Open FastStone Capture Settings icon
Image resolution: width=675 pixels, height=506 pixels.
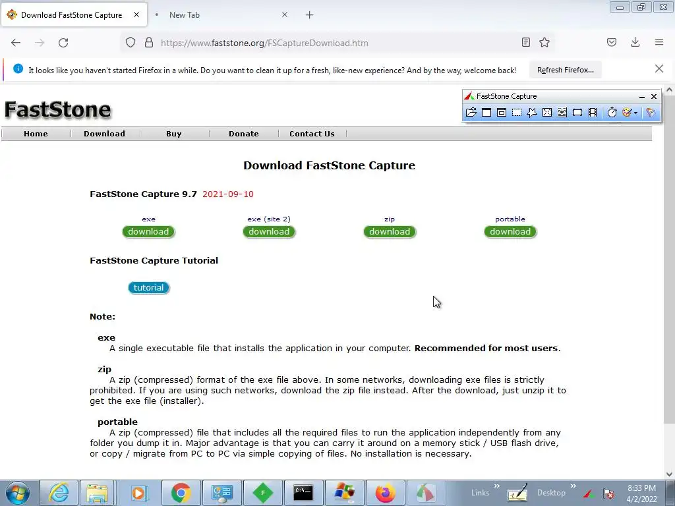pyautogui.click(x=651, y=112)
